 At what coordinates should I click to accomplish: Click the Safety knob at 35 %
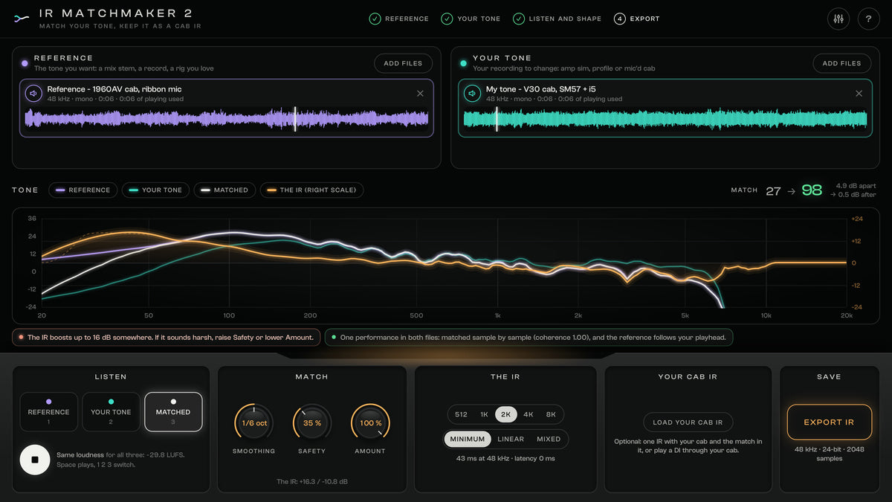(x=311, y=423)
